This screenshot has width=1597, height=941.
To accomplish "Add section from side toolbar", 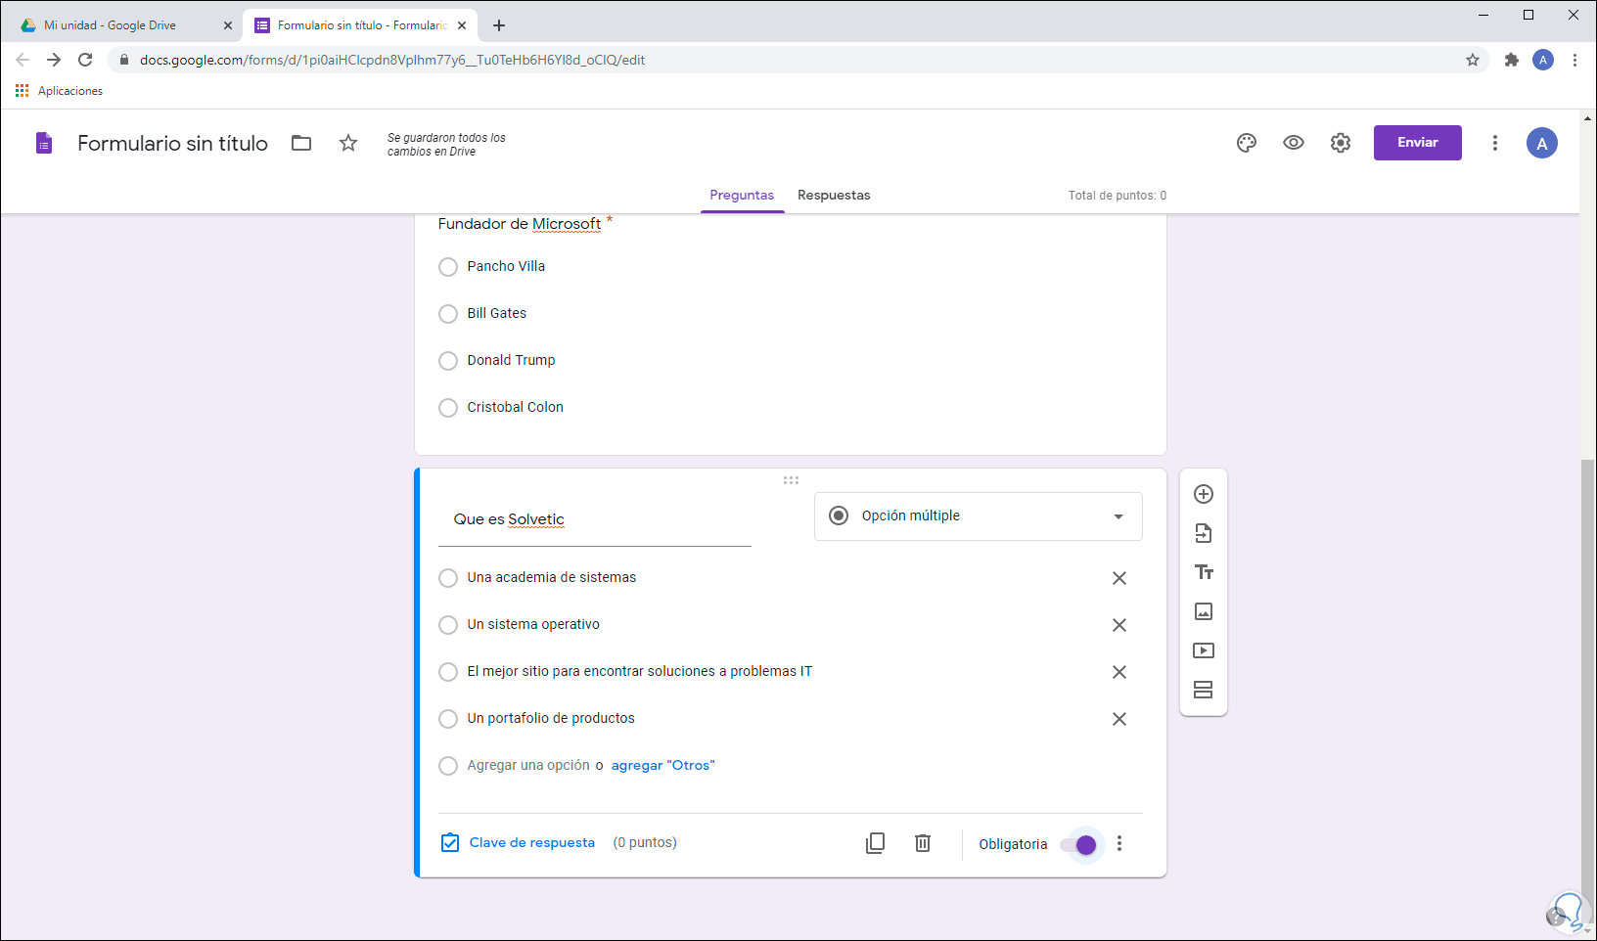I will [x=1204, y=690].
